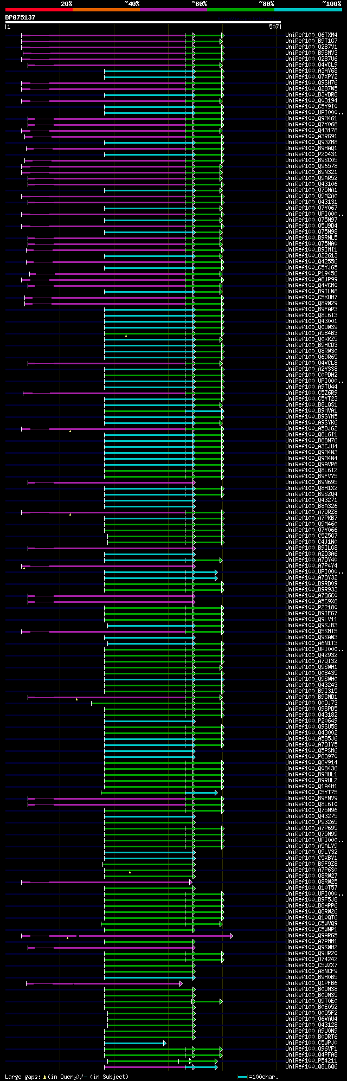Select label UniRef100_Q9M4N3
Viewport: 347px width, 1081px height.
point(311,453)
